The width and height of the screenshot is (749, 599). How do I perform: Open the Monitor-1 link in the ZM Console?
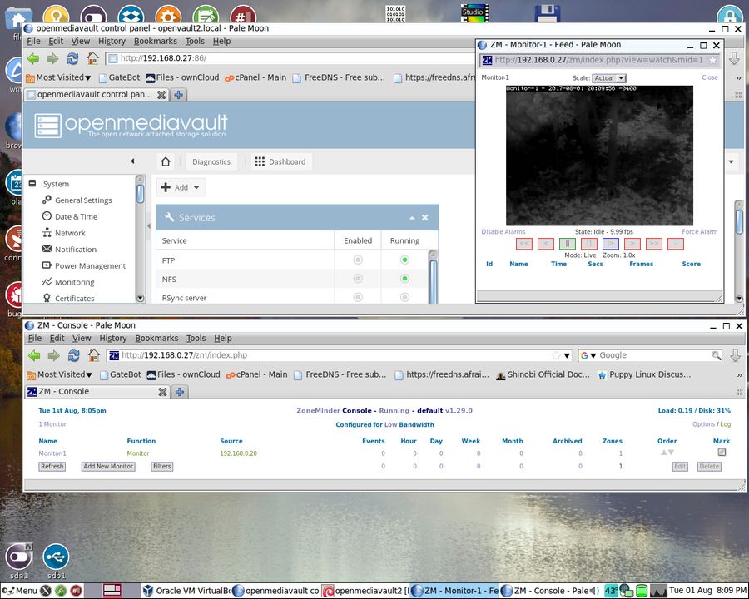click(52, 453)
